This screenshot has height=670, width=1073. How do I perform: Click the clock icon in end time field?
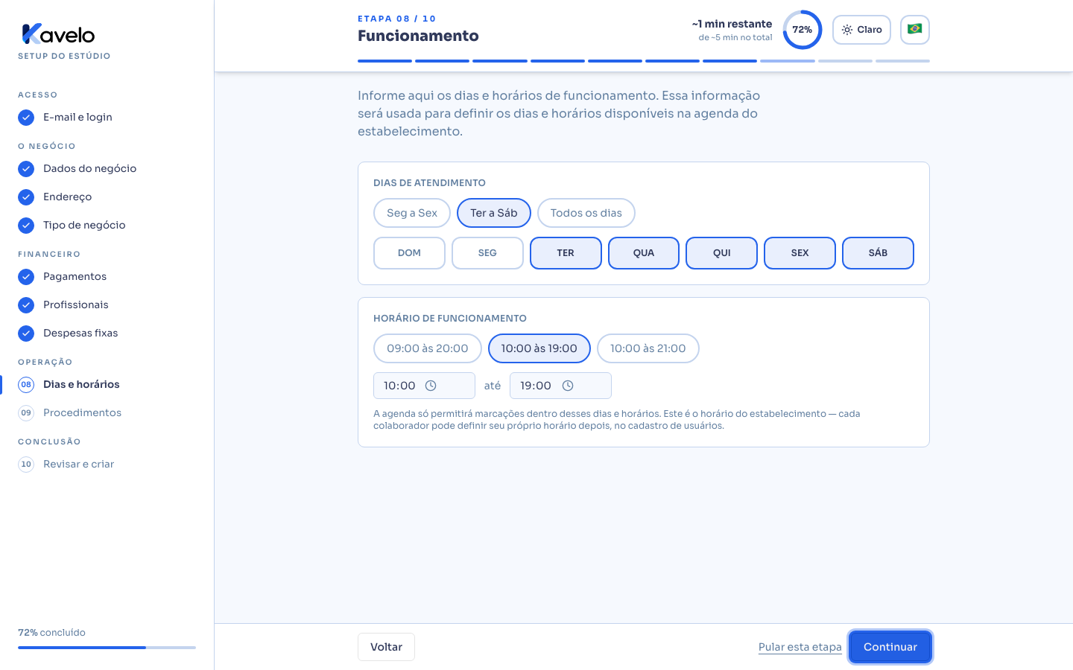(x=568, y=386)
